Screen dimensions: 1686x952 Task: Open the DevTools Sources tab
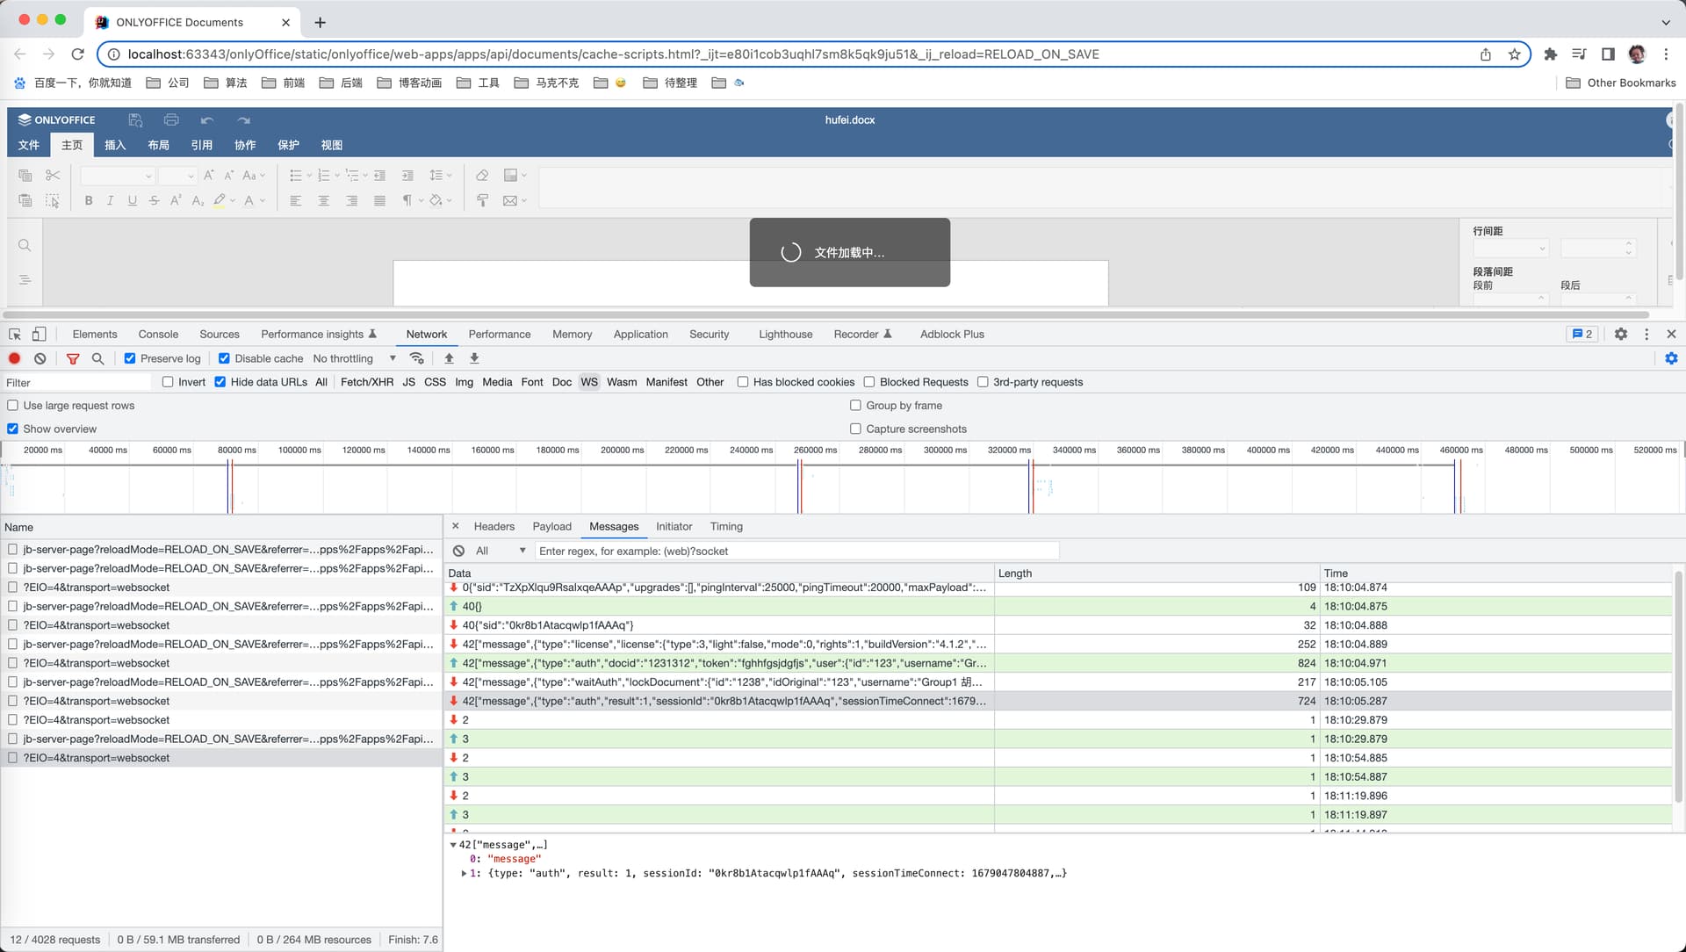pos(220,335)
